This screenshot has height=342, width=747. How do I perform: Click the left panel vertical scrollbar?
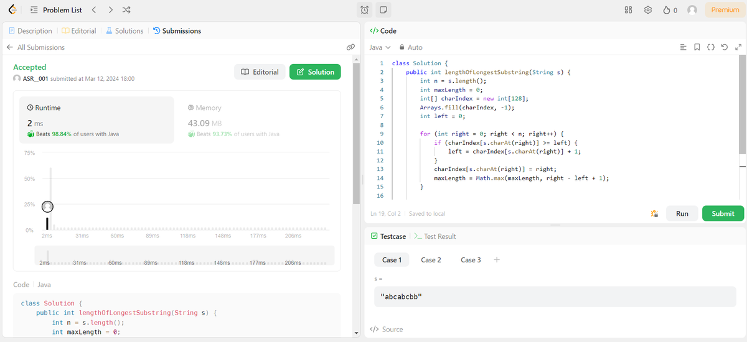(356, 134)
